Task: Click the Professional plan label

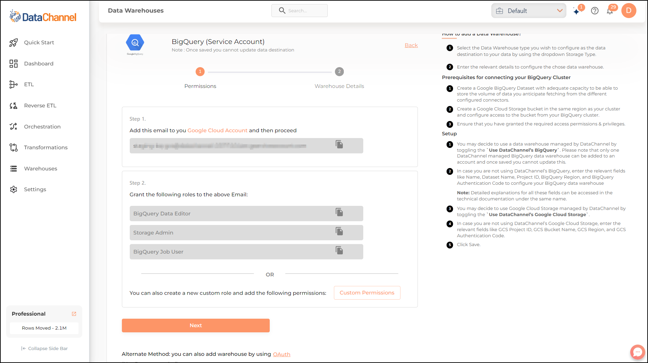Action: coord(29,314)
